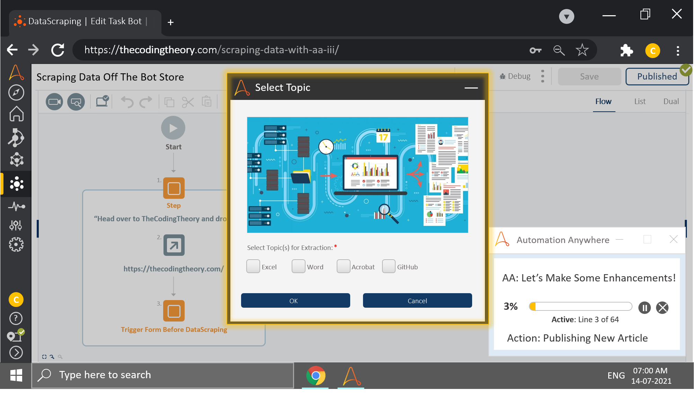
Task: Click the data scraping illustration image
Action: pyautogui.click(x=357, y=175)
